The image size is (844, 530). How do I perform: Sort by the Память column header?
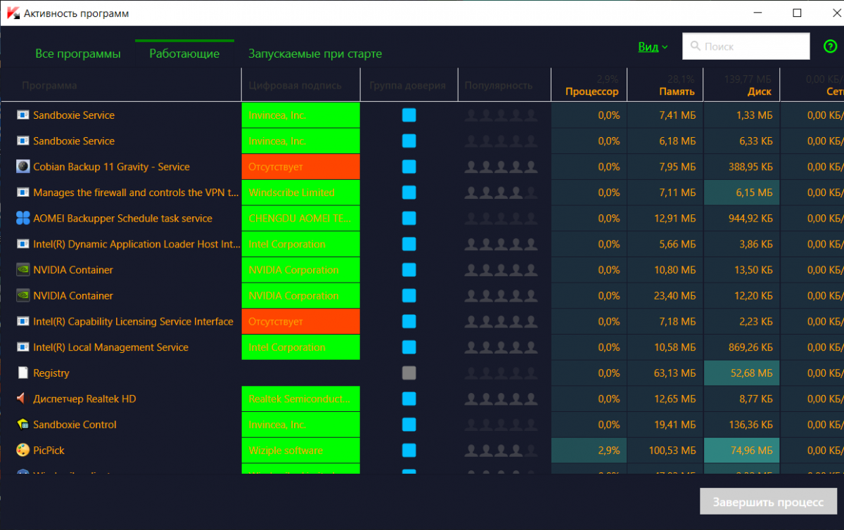677,91
